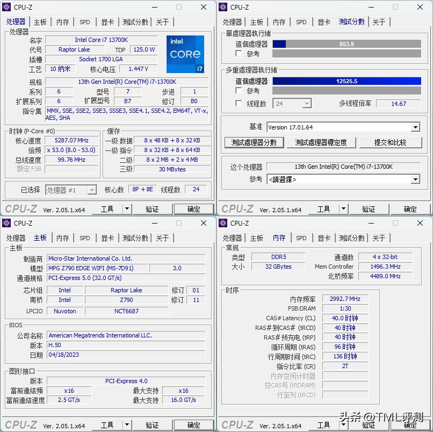Open the 处理器 #1 selector
433x432 pixels.
click(71, 190)
